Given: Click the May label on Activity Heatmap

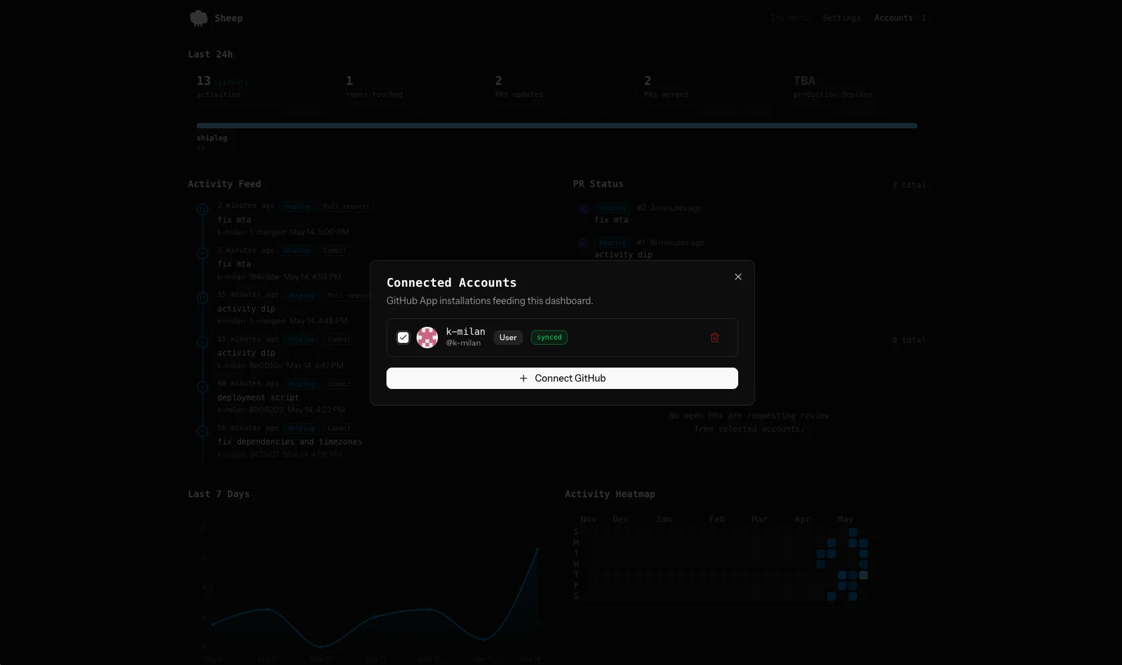Looking at the screenshot, I should pyautogui.click(x=845, y=519).
